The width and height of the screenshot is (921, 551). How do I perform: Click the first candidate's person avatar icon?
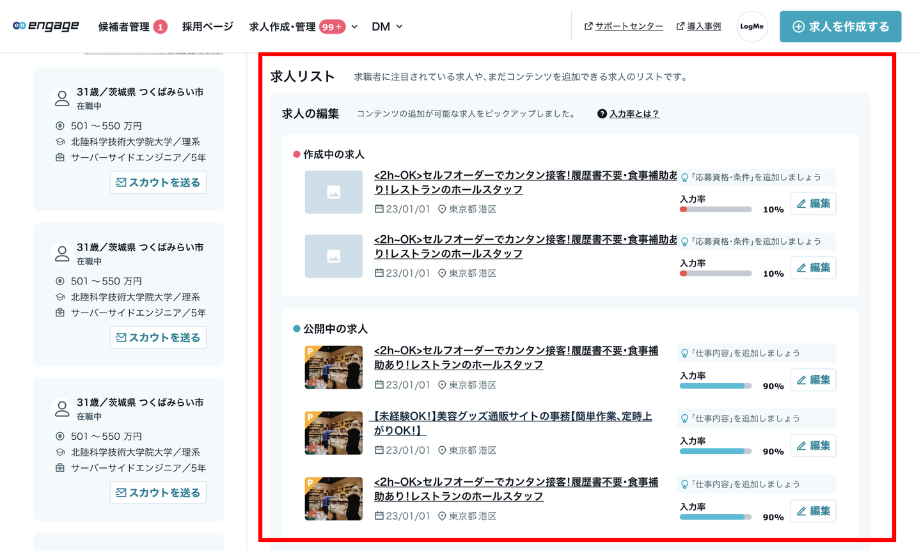(x=62, y=98)
